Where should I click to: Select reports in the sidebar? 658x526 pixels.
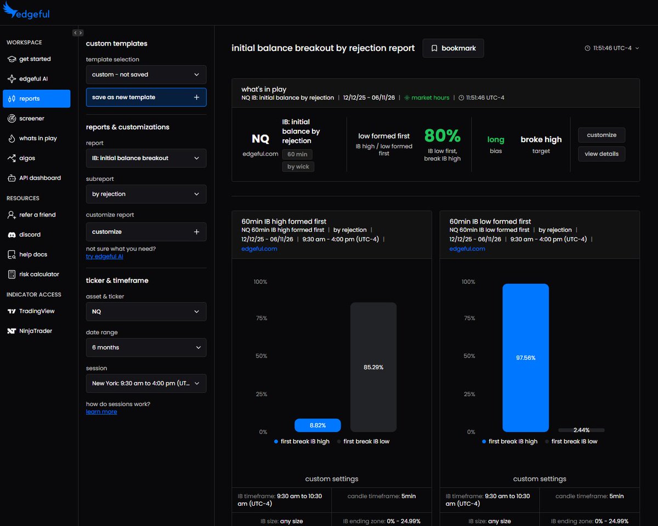click(36, 99)
